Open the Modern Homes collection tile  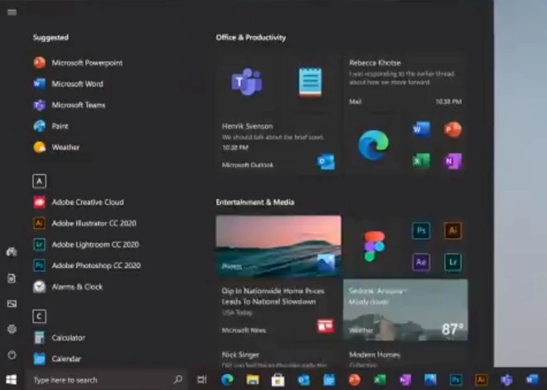(x=405, y=358)
